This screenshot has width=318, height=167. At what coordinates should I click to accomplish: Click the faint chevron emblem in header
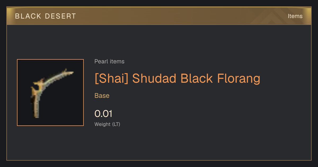(x=276, y=16)
